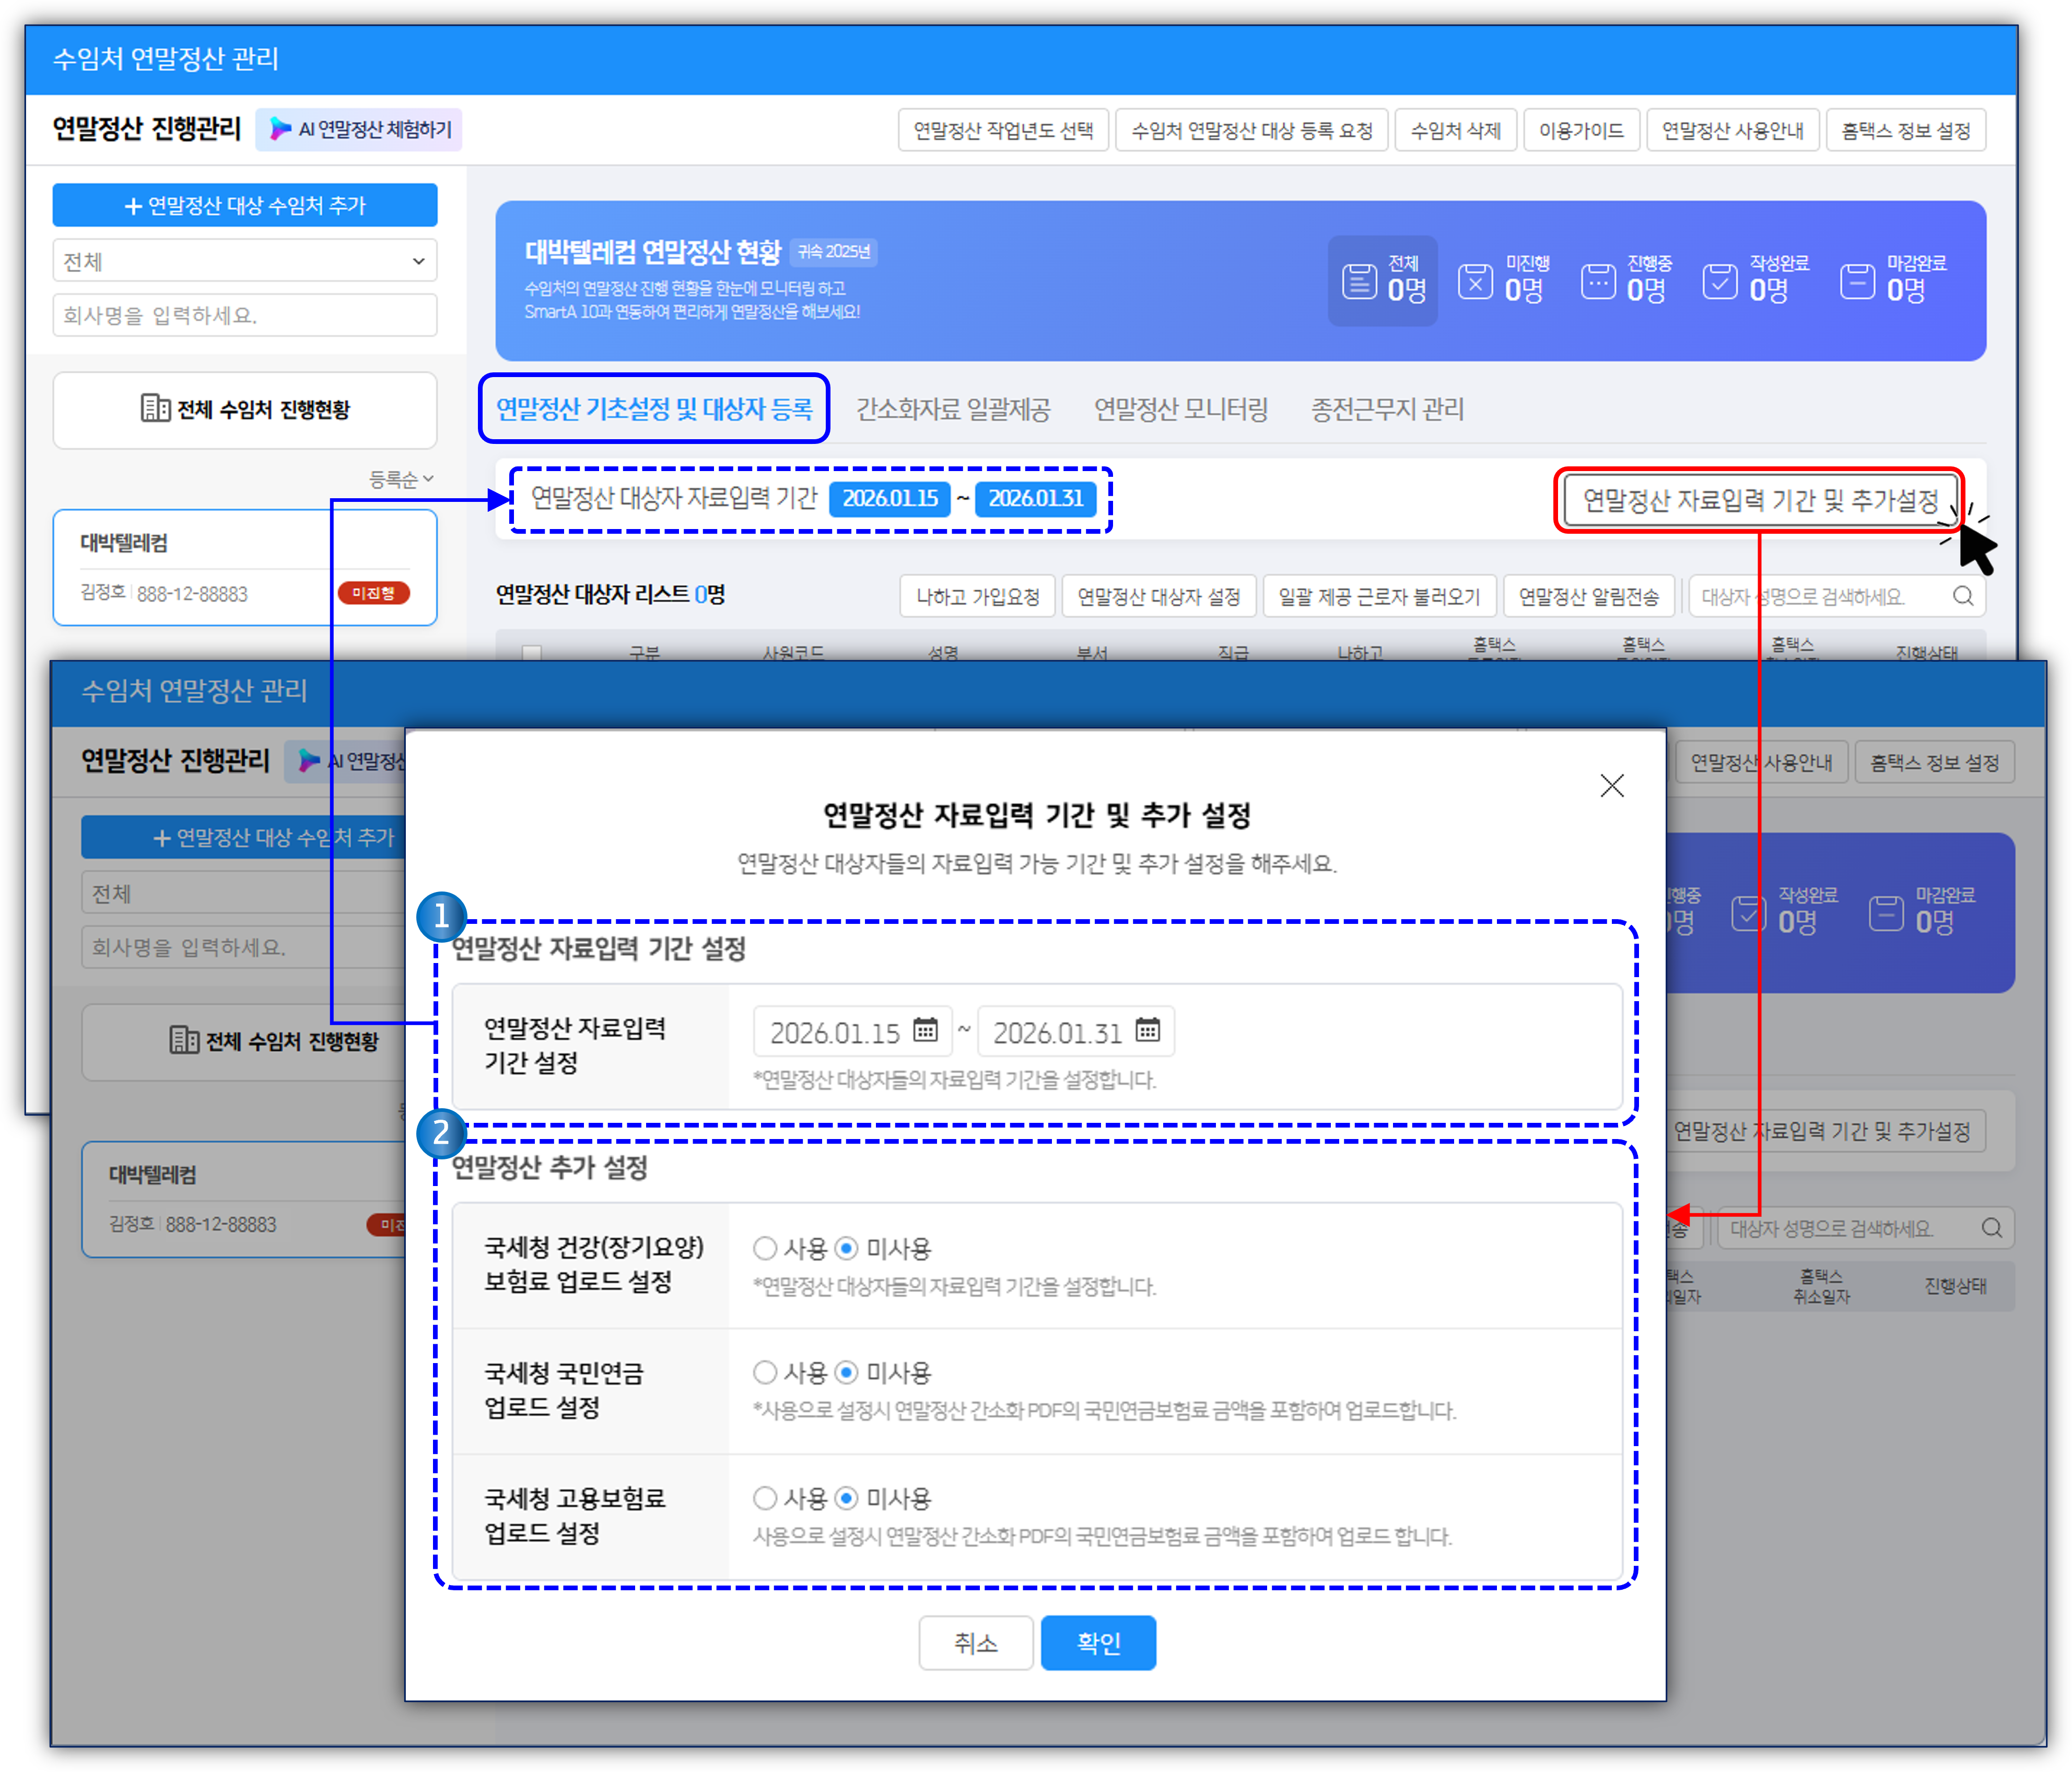Switch to the 연말정산 모니터링 tab
Screen dimensions: 2072x1772
pyautogui.click(x=1181, y=409)
